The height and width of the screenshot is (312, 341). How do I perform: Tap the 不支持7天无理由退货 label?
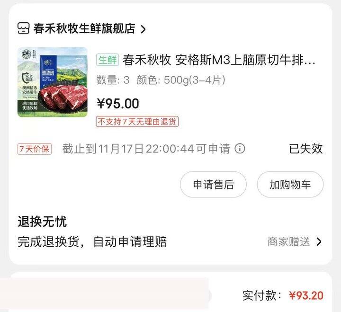pyautogui.click(x=137, y=122)
